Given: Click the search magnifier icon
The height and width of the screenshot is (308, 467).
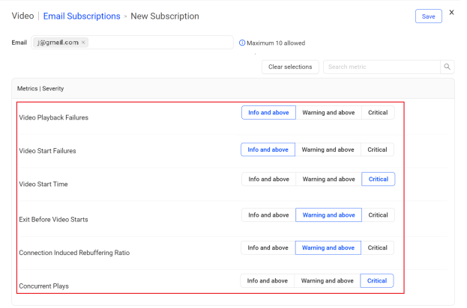Looking at the screenshot, I should point(448,67).
